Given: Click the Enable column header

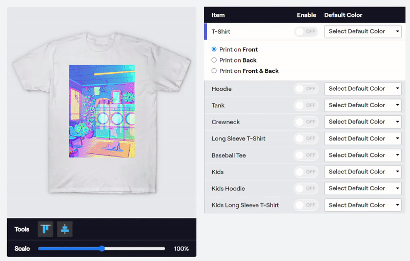Looking at the screenshot, I should [306, 15].
